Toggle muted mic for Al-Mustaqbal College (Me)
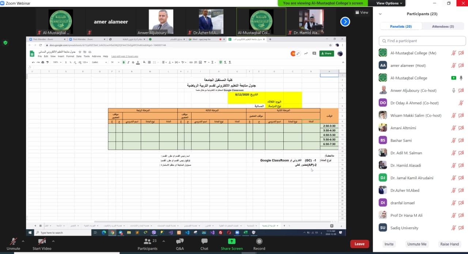 [x=454, y=53]
